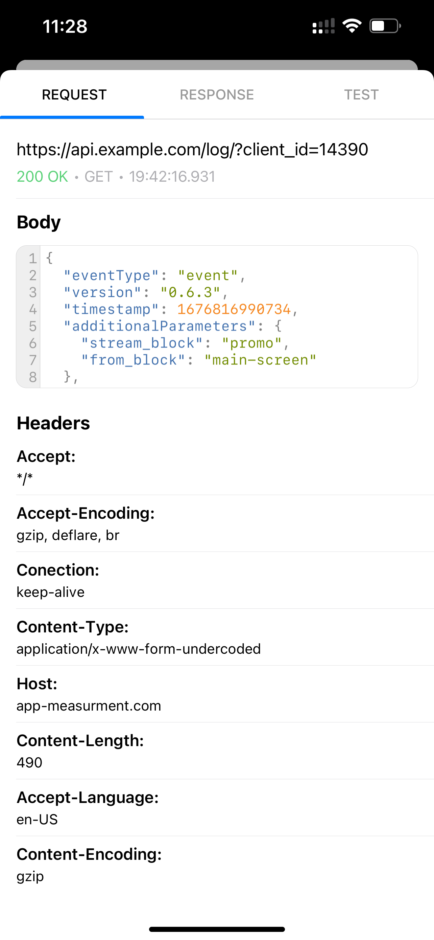Tap the Wi-Fi status icon
Screen dimensions: 434x940
click(352, 26)
